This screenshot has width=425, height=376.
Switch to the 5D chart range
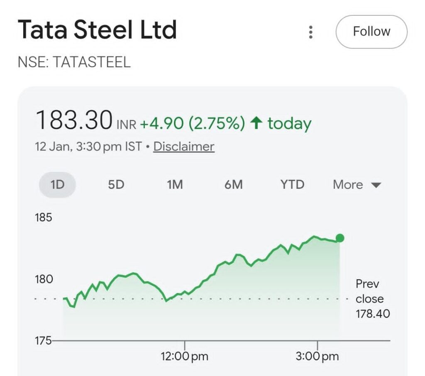point(116,185)
